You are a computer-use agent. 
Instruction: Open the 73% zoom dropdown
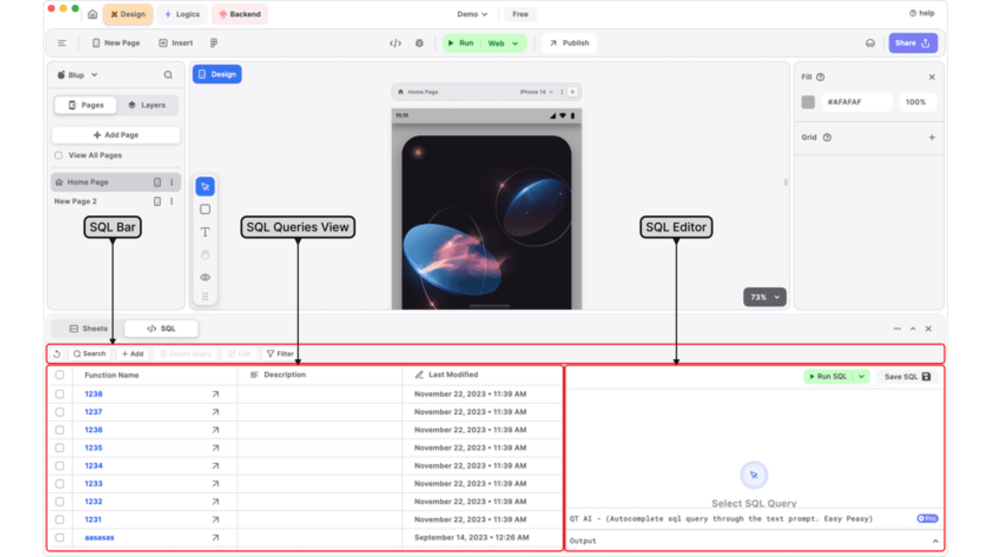click(765, 298)
